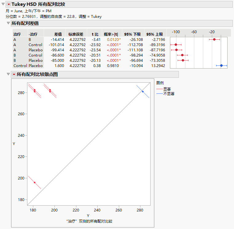Image resolution: width=234 pixels, height=229 pixels.
Task: Click p-value 0.0120*
Action: [x=114, y=40]
